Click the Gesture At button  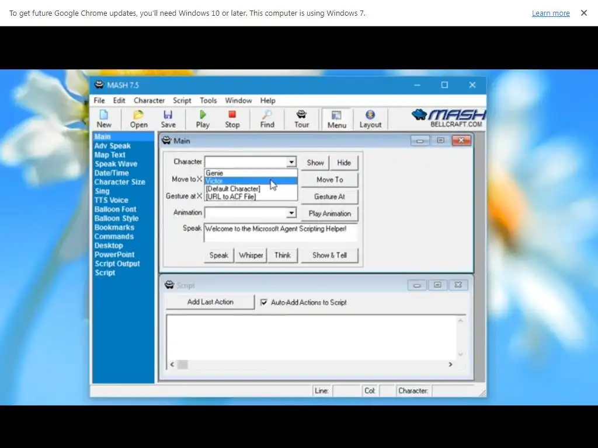[x=329, y=197]
